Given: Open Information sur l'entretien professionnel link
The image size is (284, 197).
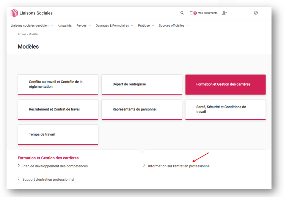Looking at the screenshot, I should [x=179, y=166].
